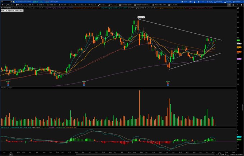244x156 pixels.
Task: Select the second Trendline tool in toolbar
Action: [x=102, y=5]
